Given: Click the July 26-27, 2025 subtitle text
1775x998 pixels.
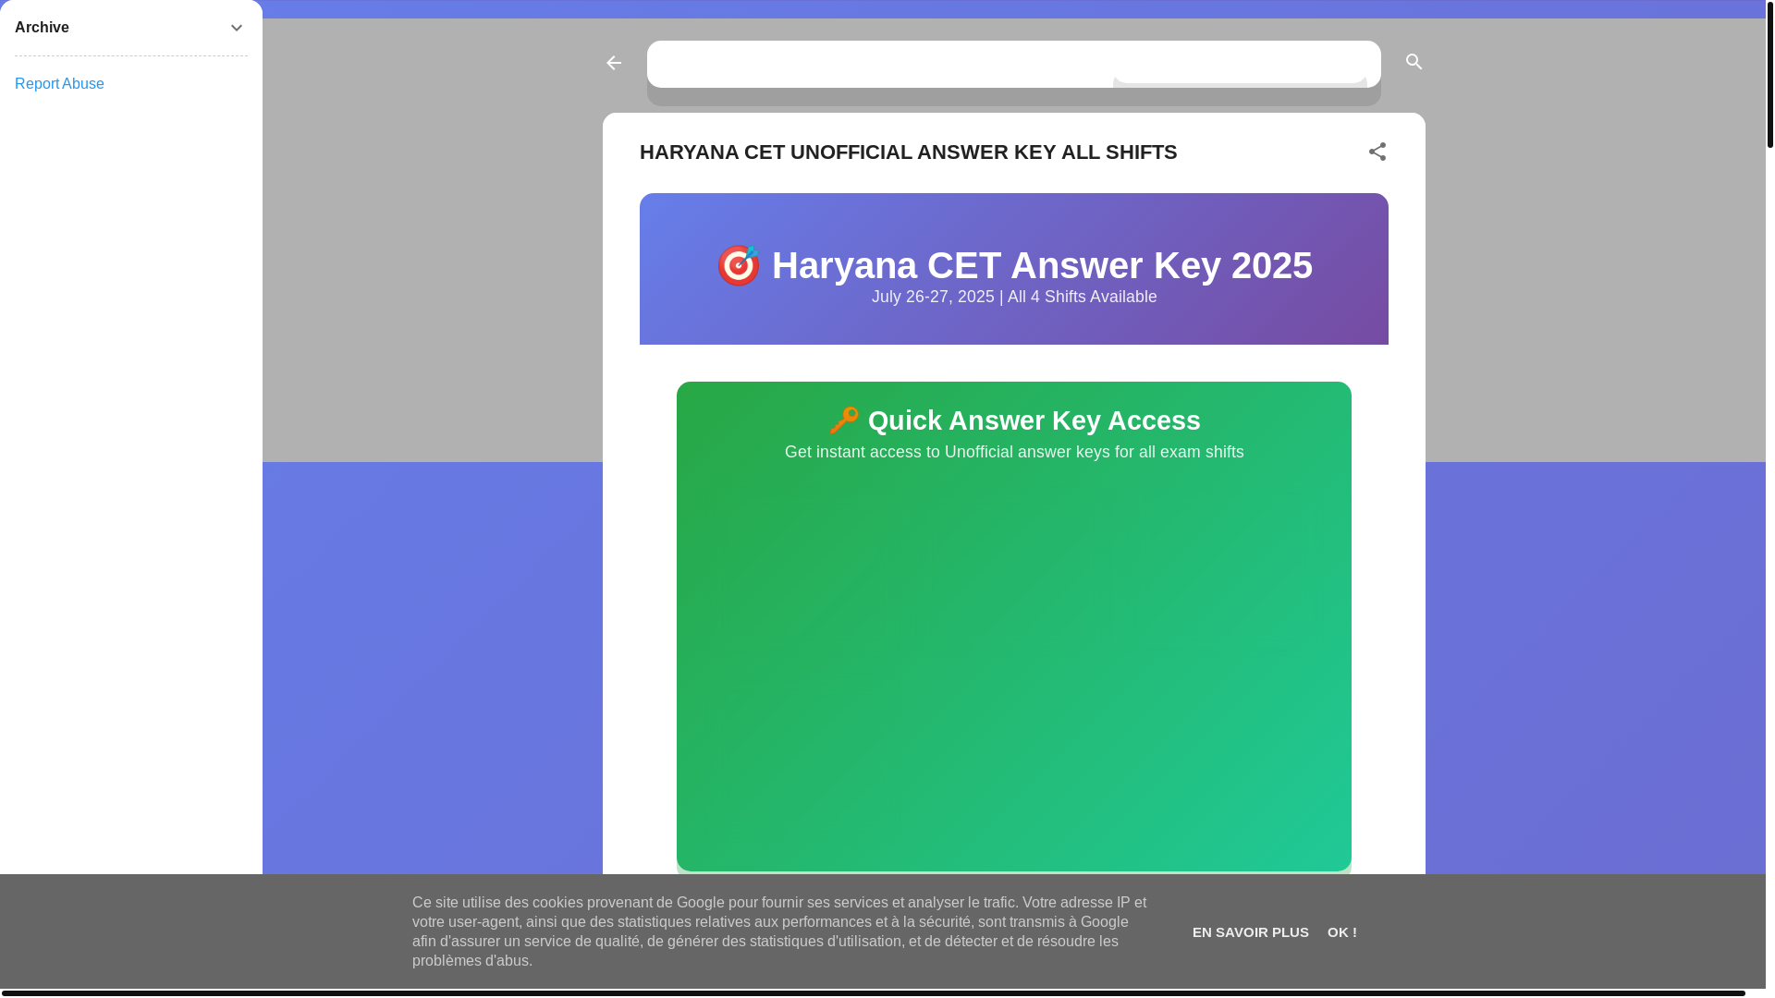Looking at the screenshot, I should click(1014, 297).
